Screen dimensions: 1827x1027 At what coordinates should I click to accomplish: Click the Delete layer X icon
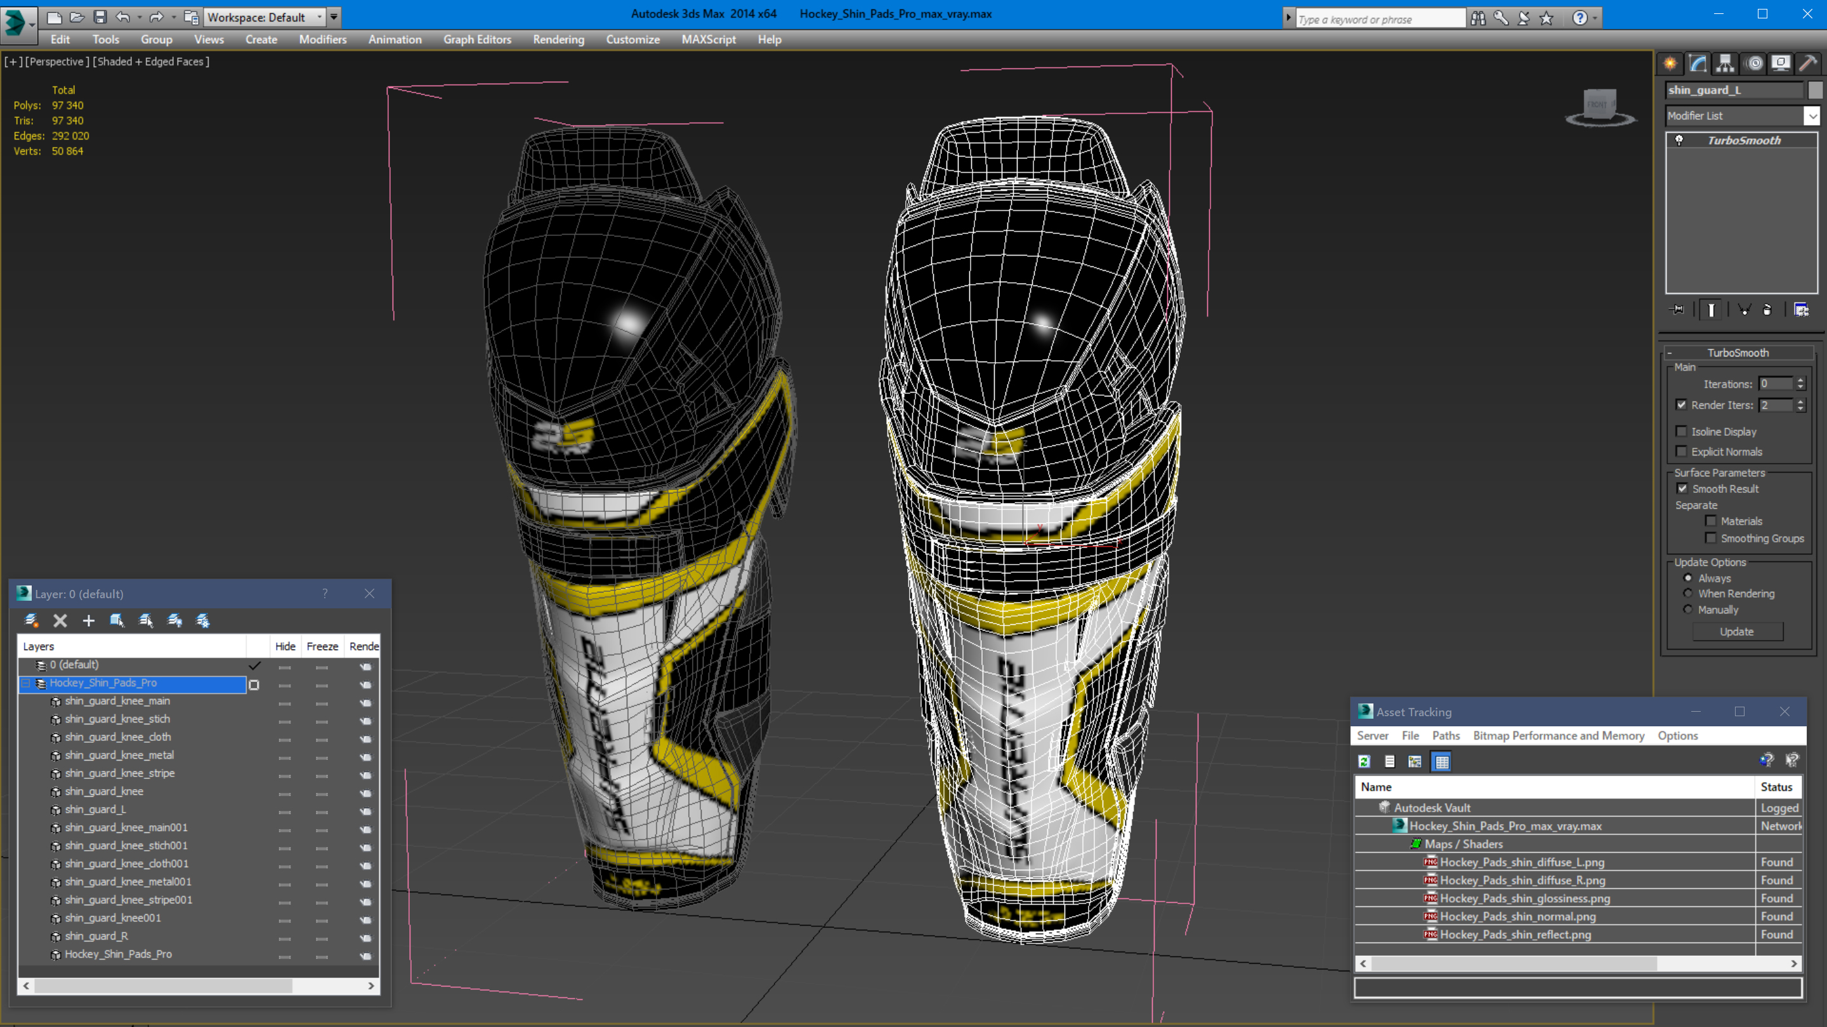tap(60, 621)
